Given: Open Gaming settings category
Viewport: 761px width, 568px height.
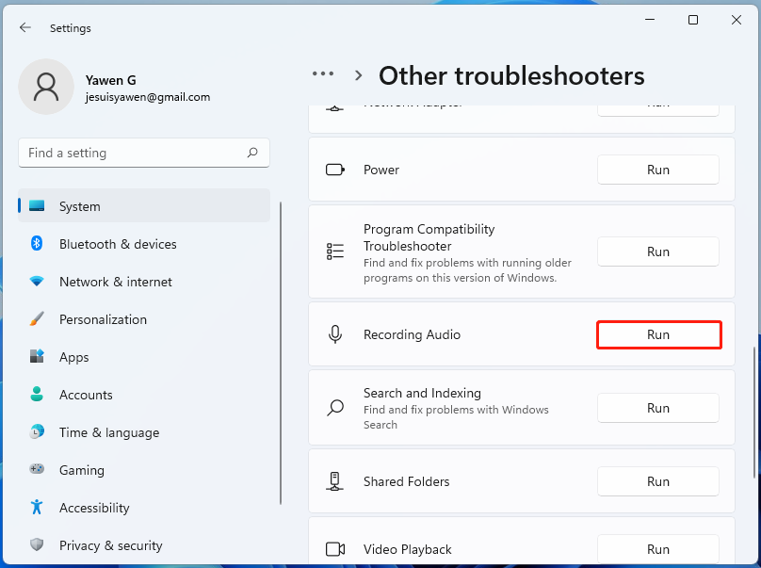Looking at the screenshot, I should 144,470.
